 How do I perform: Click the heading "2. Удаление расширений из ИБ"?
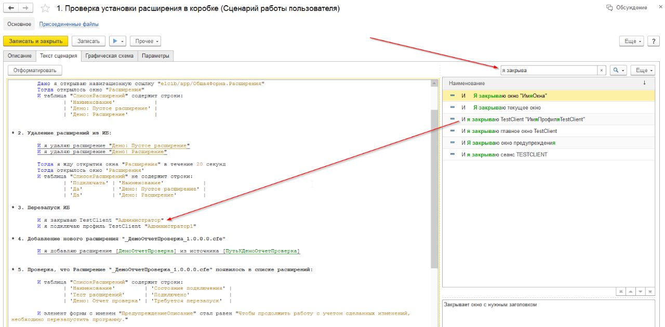(61, 133)
